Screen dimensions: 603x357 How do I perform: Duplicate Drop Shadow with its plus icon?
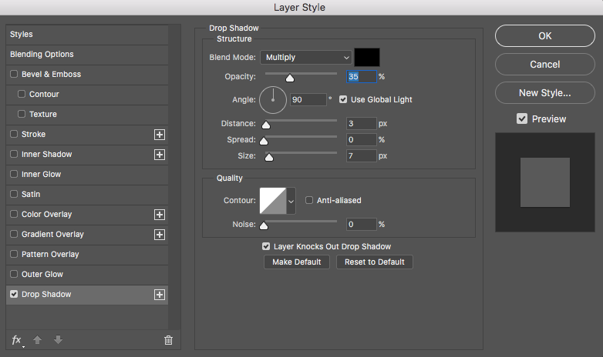tap(160, 295)
